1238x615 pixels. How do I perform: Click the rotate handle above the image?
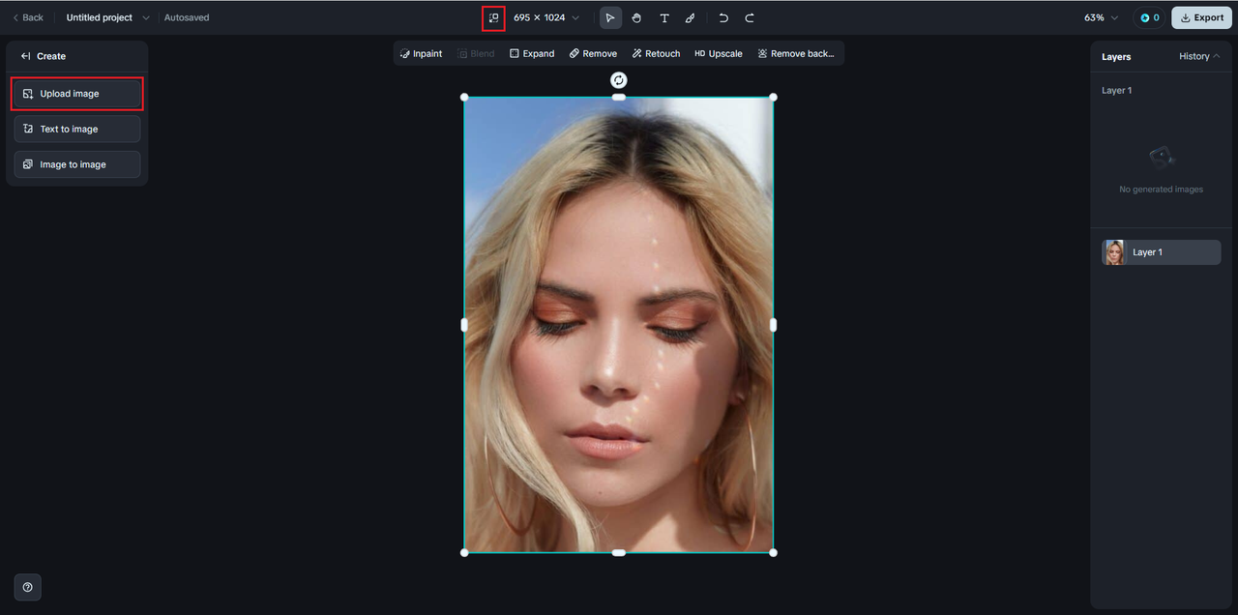619,80
